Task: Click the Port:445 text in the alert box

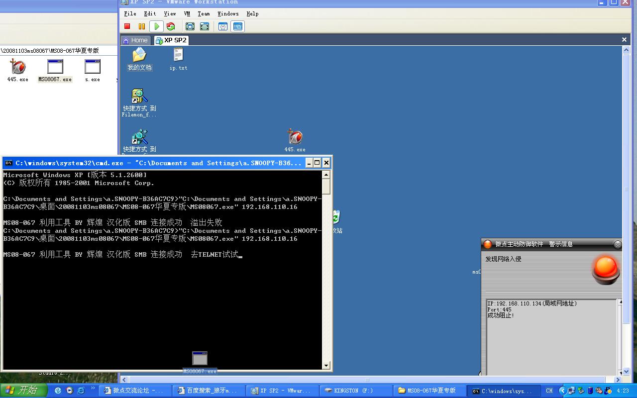Action: [499, 309]
